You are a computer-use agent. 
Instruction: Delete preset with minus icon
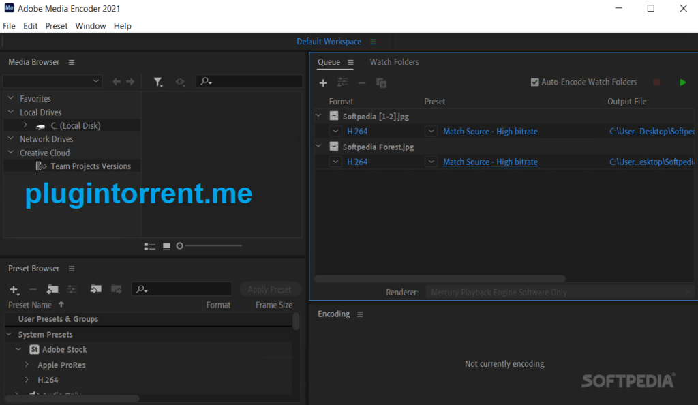(33, 289)
